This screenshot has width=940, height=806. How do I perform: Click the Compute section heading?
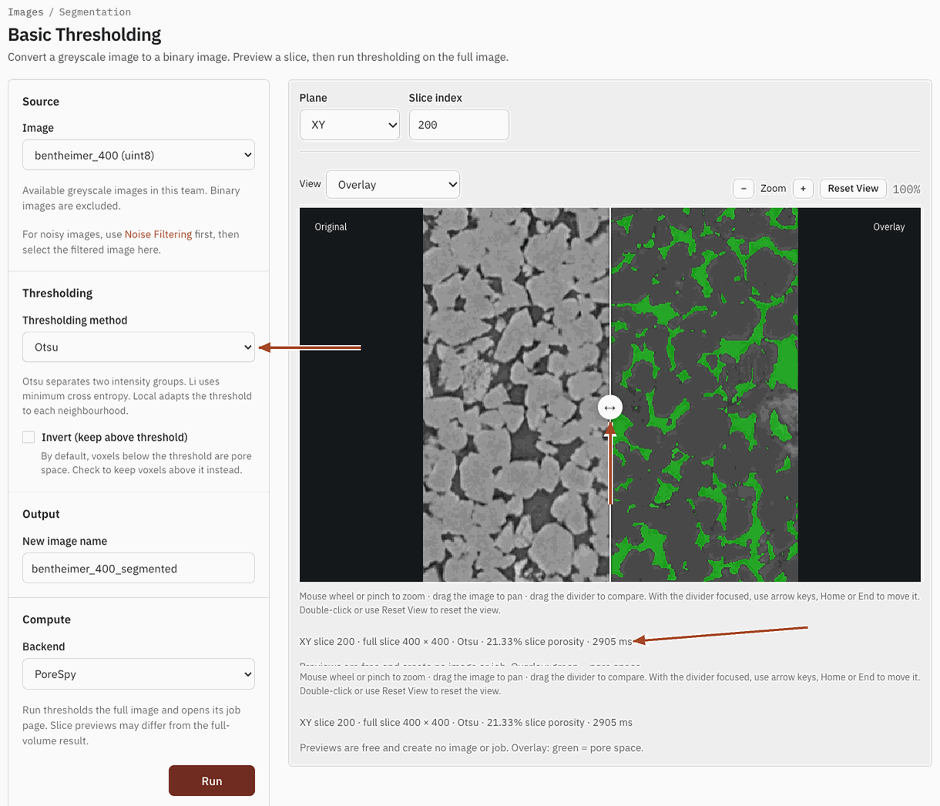click(46, 620)
